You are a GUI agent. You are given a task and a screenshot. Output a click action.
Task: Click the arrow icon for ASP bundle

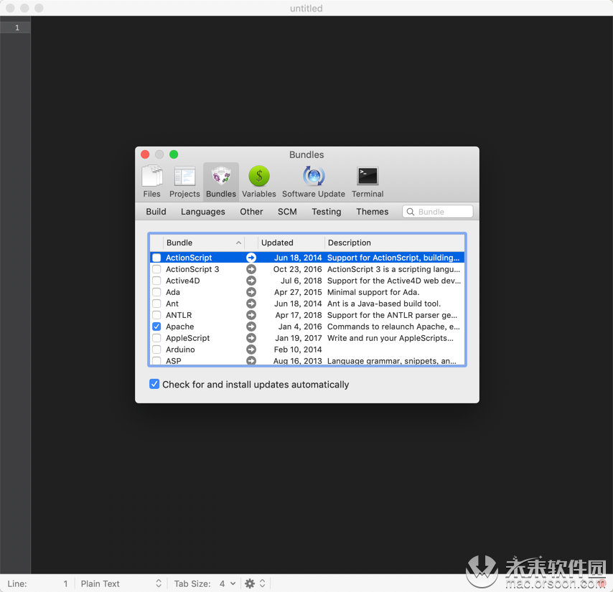251,360
